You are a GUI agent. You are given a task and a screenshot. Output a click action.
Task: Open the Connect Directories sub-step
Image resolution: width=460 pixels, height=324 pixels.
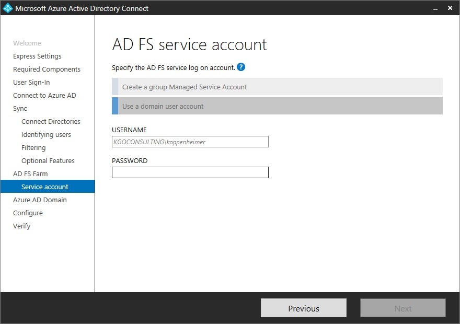tap(51, 121)
